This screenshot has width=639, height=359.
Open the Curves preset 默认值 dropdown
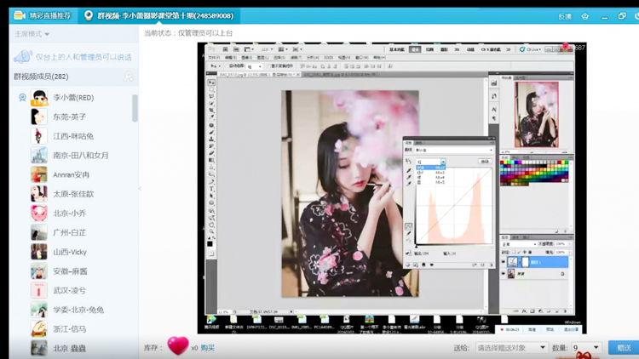454,151
